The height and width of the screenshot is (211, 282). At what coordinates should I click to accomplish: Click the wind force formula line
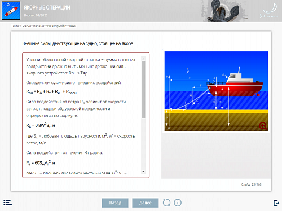point(41,125)
